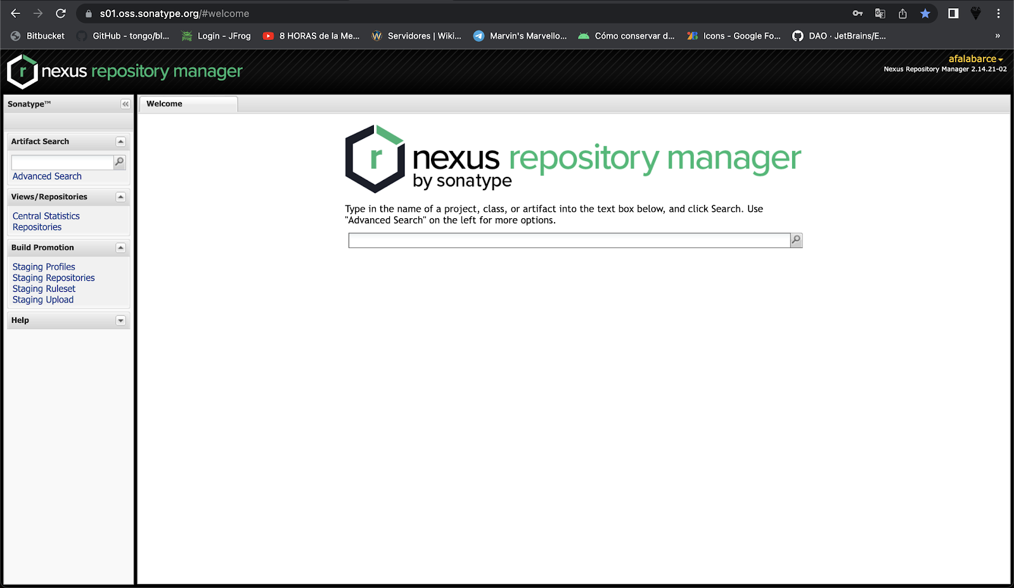The width and height of the screenshot is (1014, 588).
Task: Click the browser forward arrow
Action: pos(38,13)
